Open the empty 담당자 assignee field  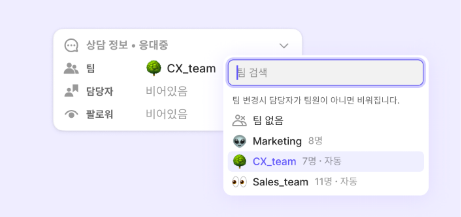point(166,91)
